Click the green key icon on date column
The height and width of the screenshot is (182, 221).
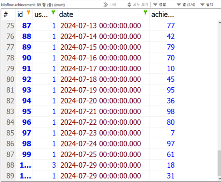pyautogui.click(x=145, y=12)
